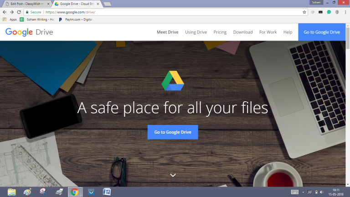This screenshot has height=197, width=350.
Task: Select the For Work nav link
Action: [268, 32]
